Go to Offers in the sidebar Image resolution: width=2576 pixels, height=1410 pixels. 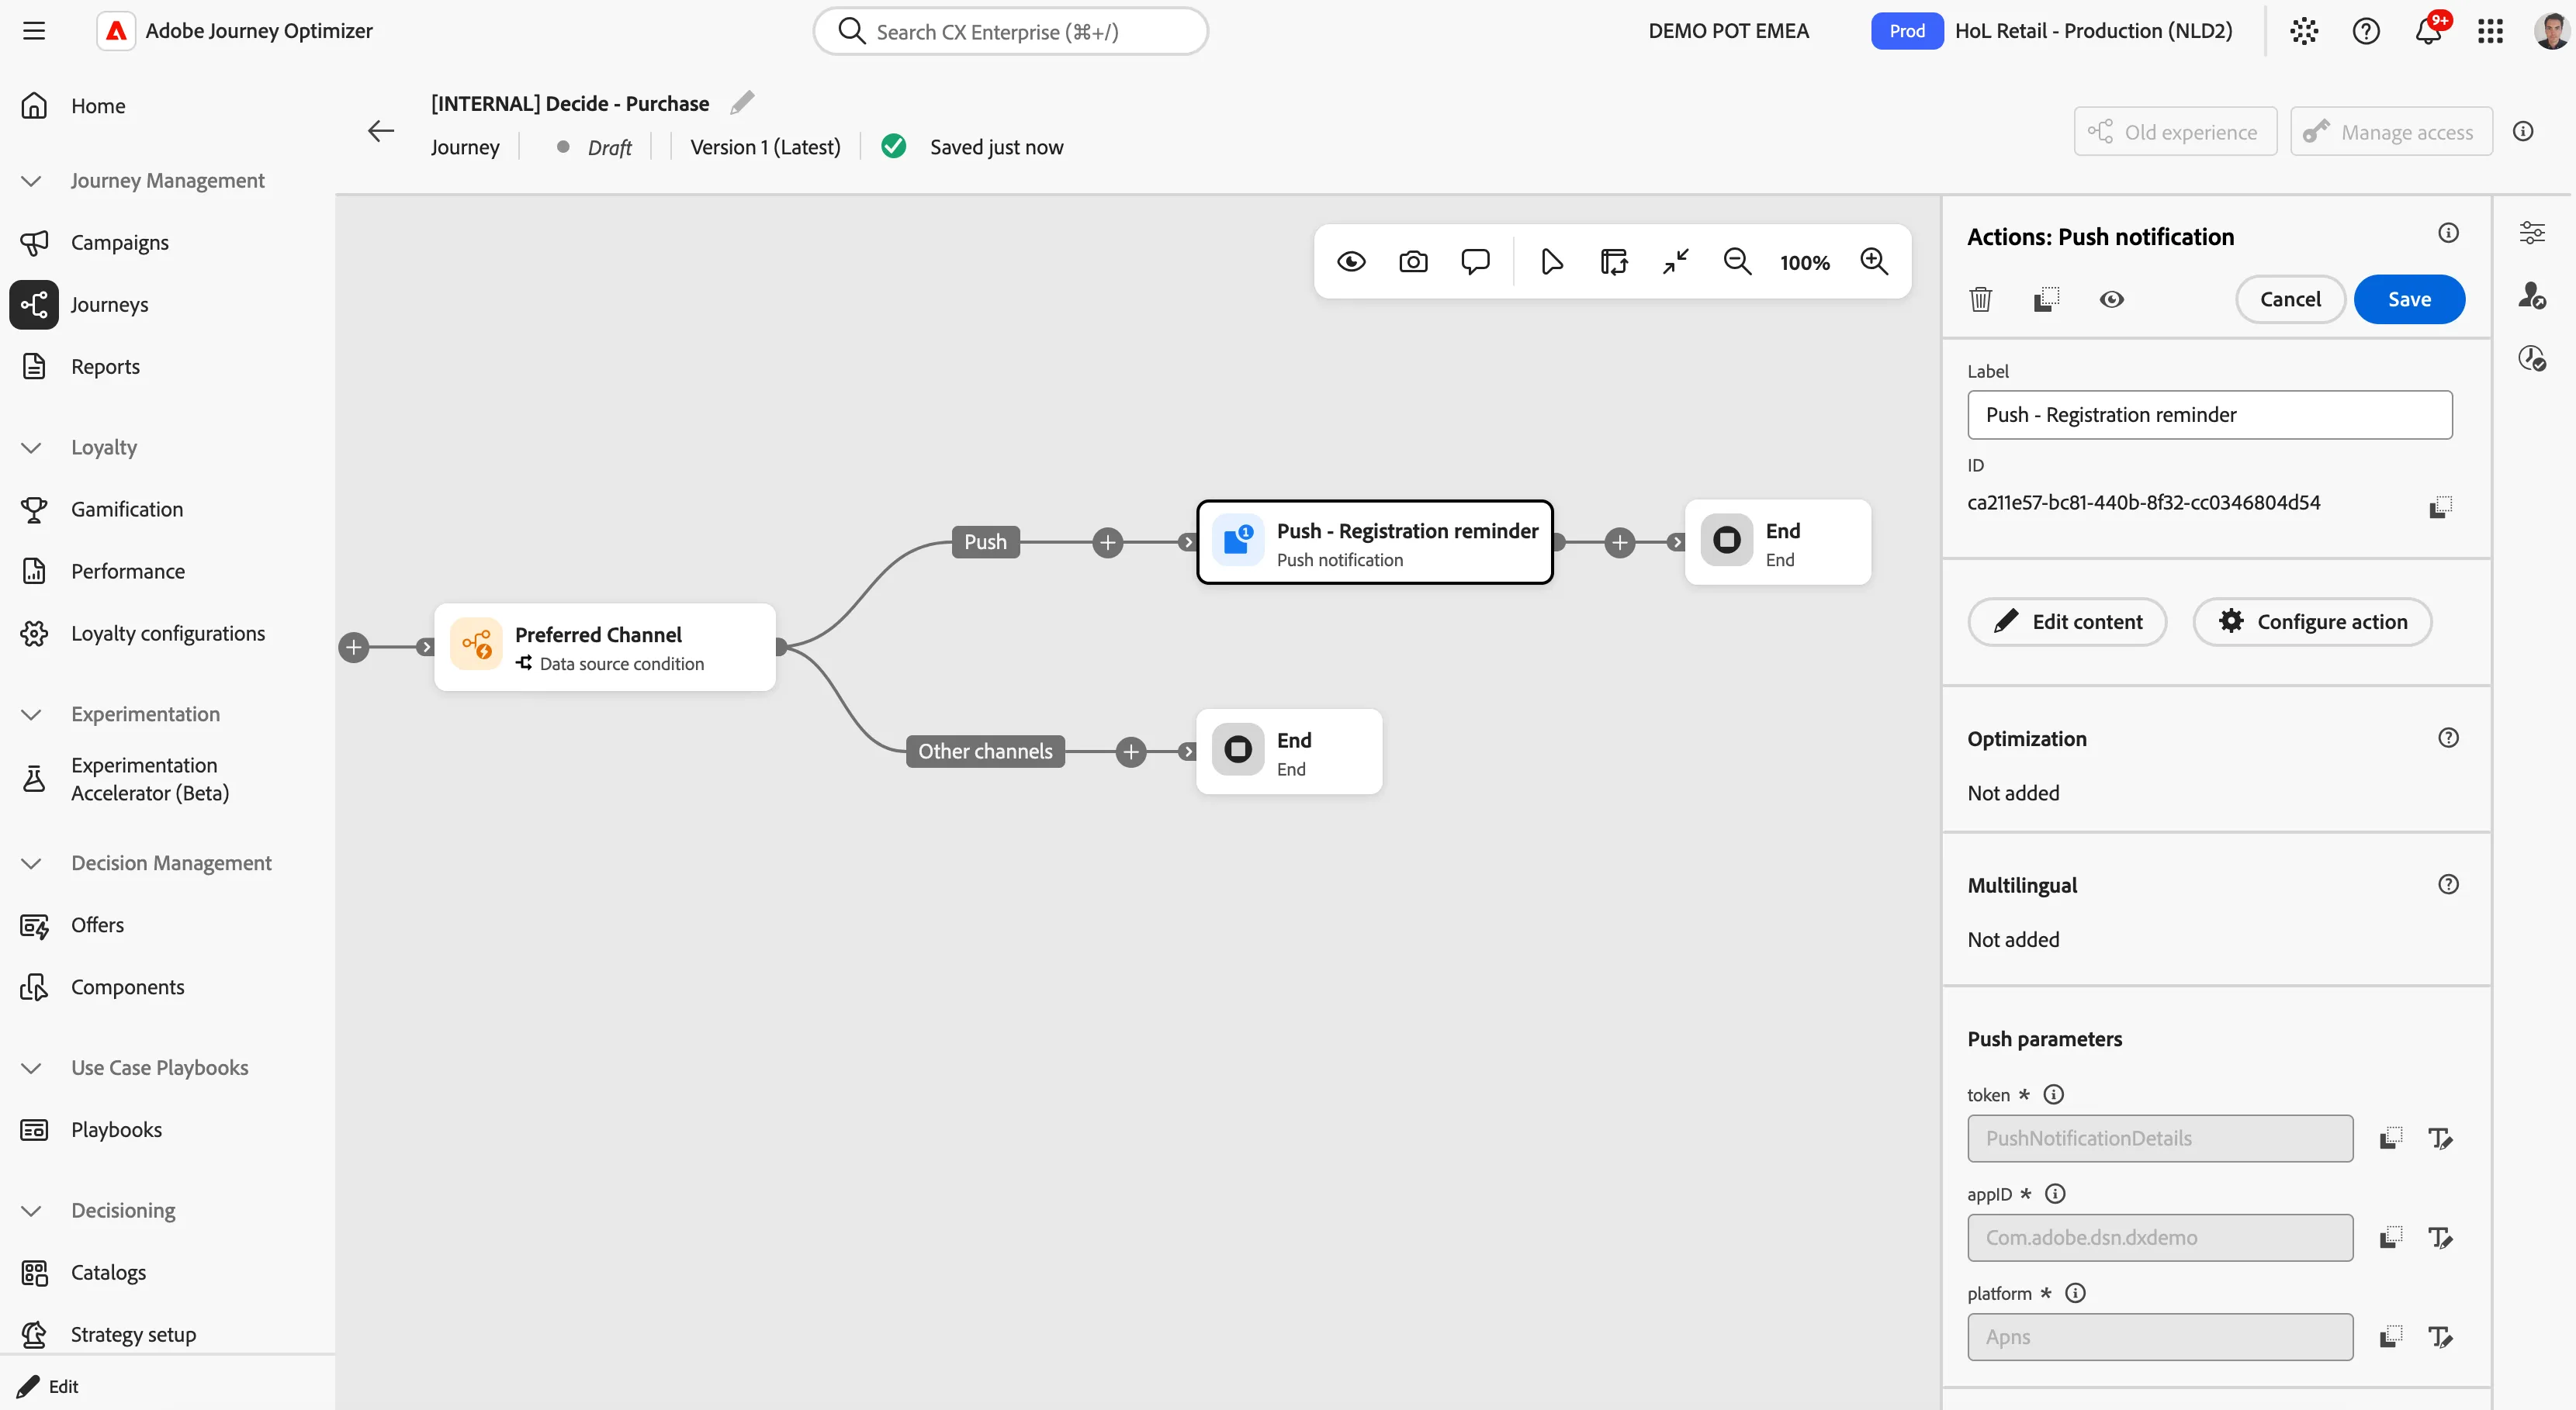tap(97, 925)
